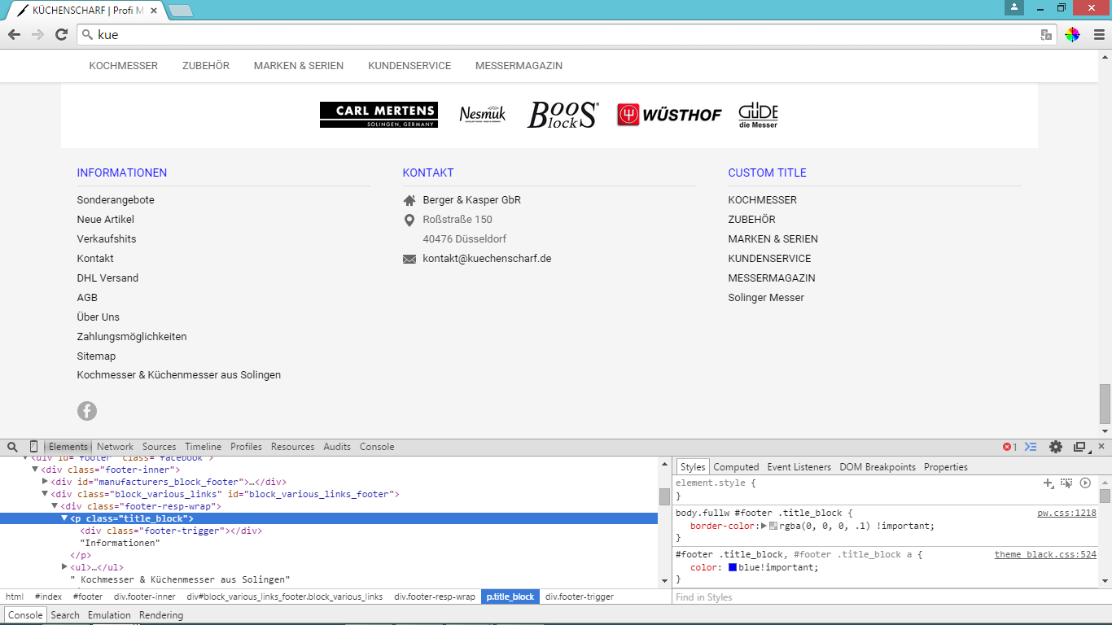Open the DOM Breakpoints tab
Image resolution: width=1112 pixels, height=625 pixels.
pyautogui.click(x=878, y=467)
